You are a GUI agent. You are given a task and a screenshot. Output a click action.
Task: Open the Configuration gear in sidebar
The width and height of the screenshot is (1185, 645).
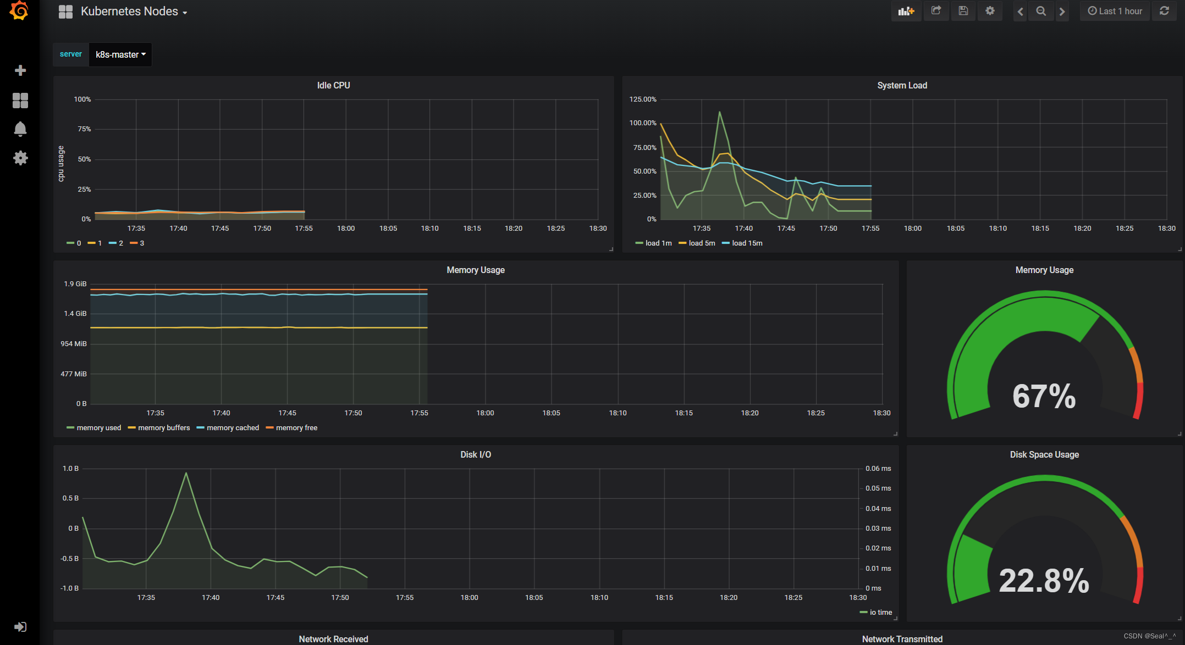coord(20,158)
